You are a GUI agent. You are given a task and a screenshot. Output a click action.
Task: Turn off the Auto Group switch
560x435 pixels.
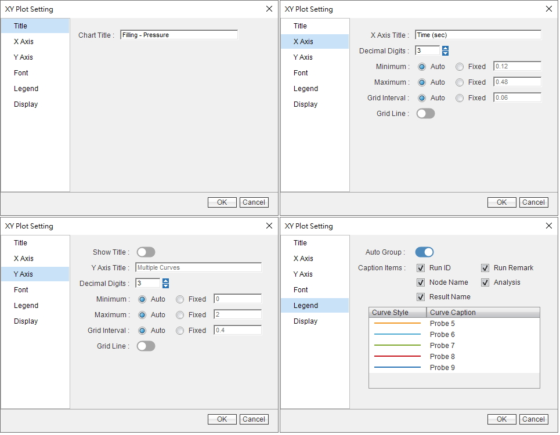tap(424, 252)
